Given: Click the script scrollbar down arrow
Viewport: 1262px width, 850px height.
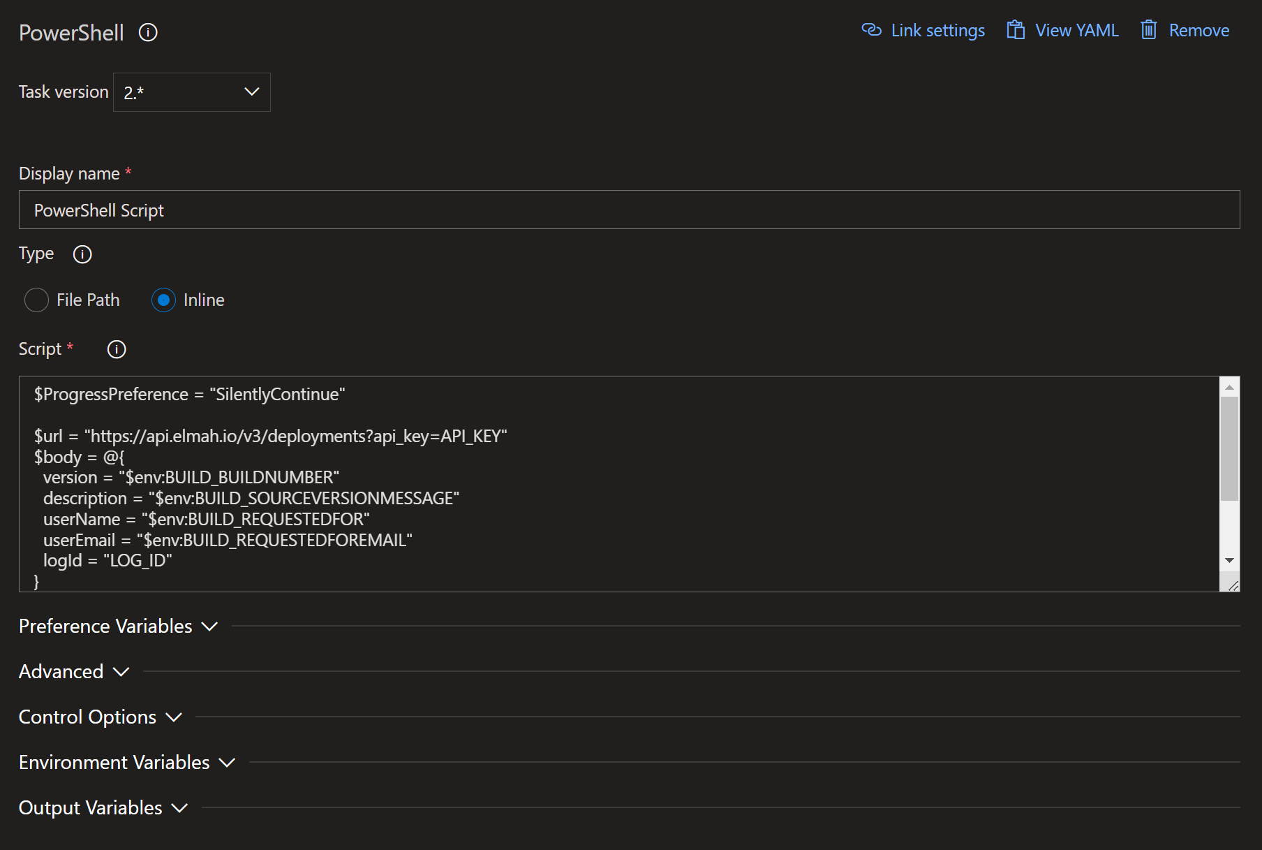Looking at the screenshot, I should point(1230,561).
